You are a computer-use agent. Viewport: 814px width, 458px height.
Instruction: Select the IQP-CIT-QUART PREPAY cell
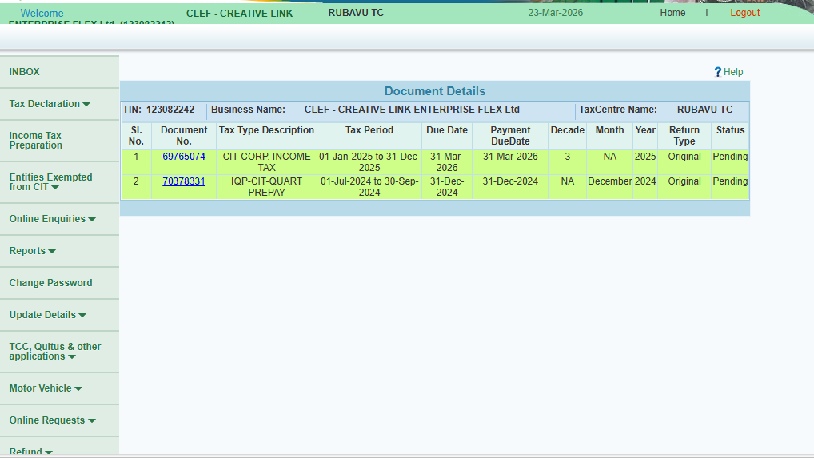[x=266, y=187]
